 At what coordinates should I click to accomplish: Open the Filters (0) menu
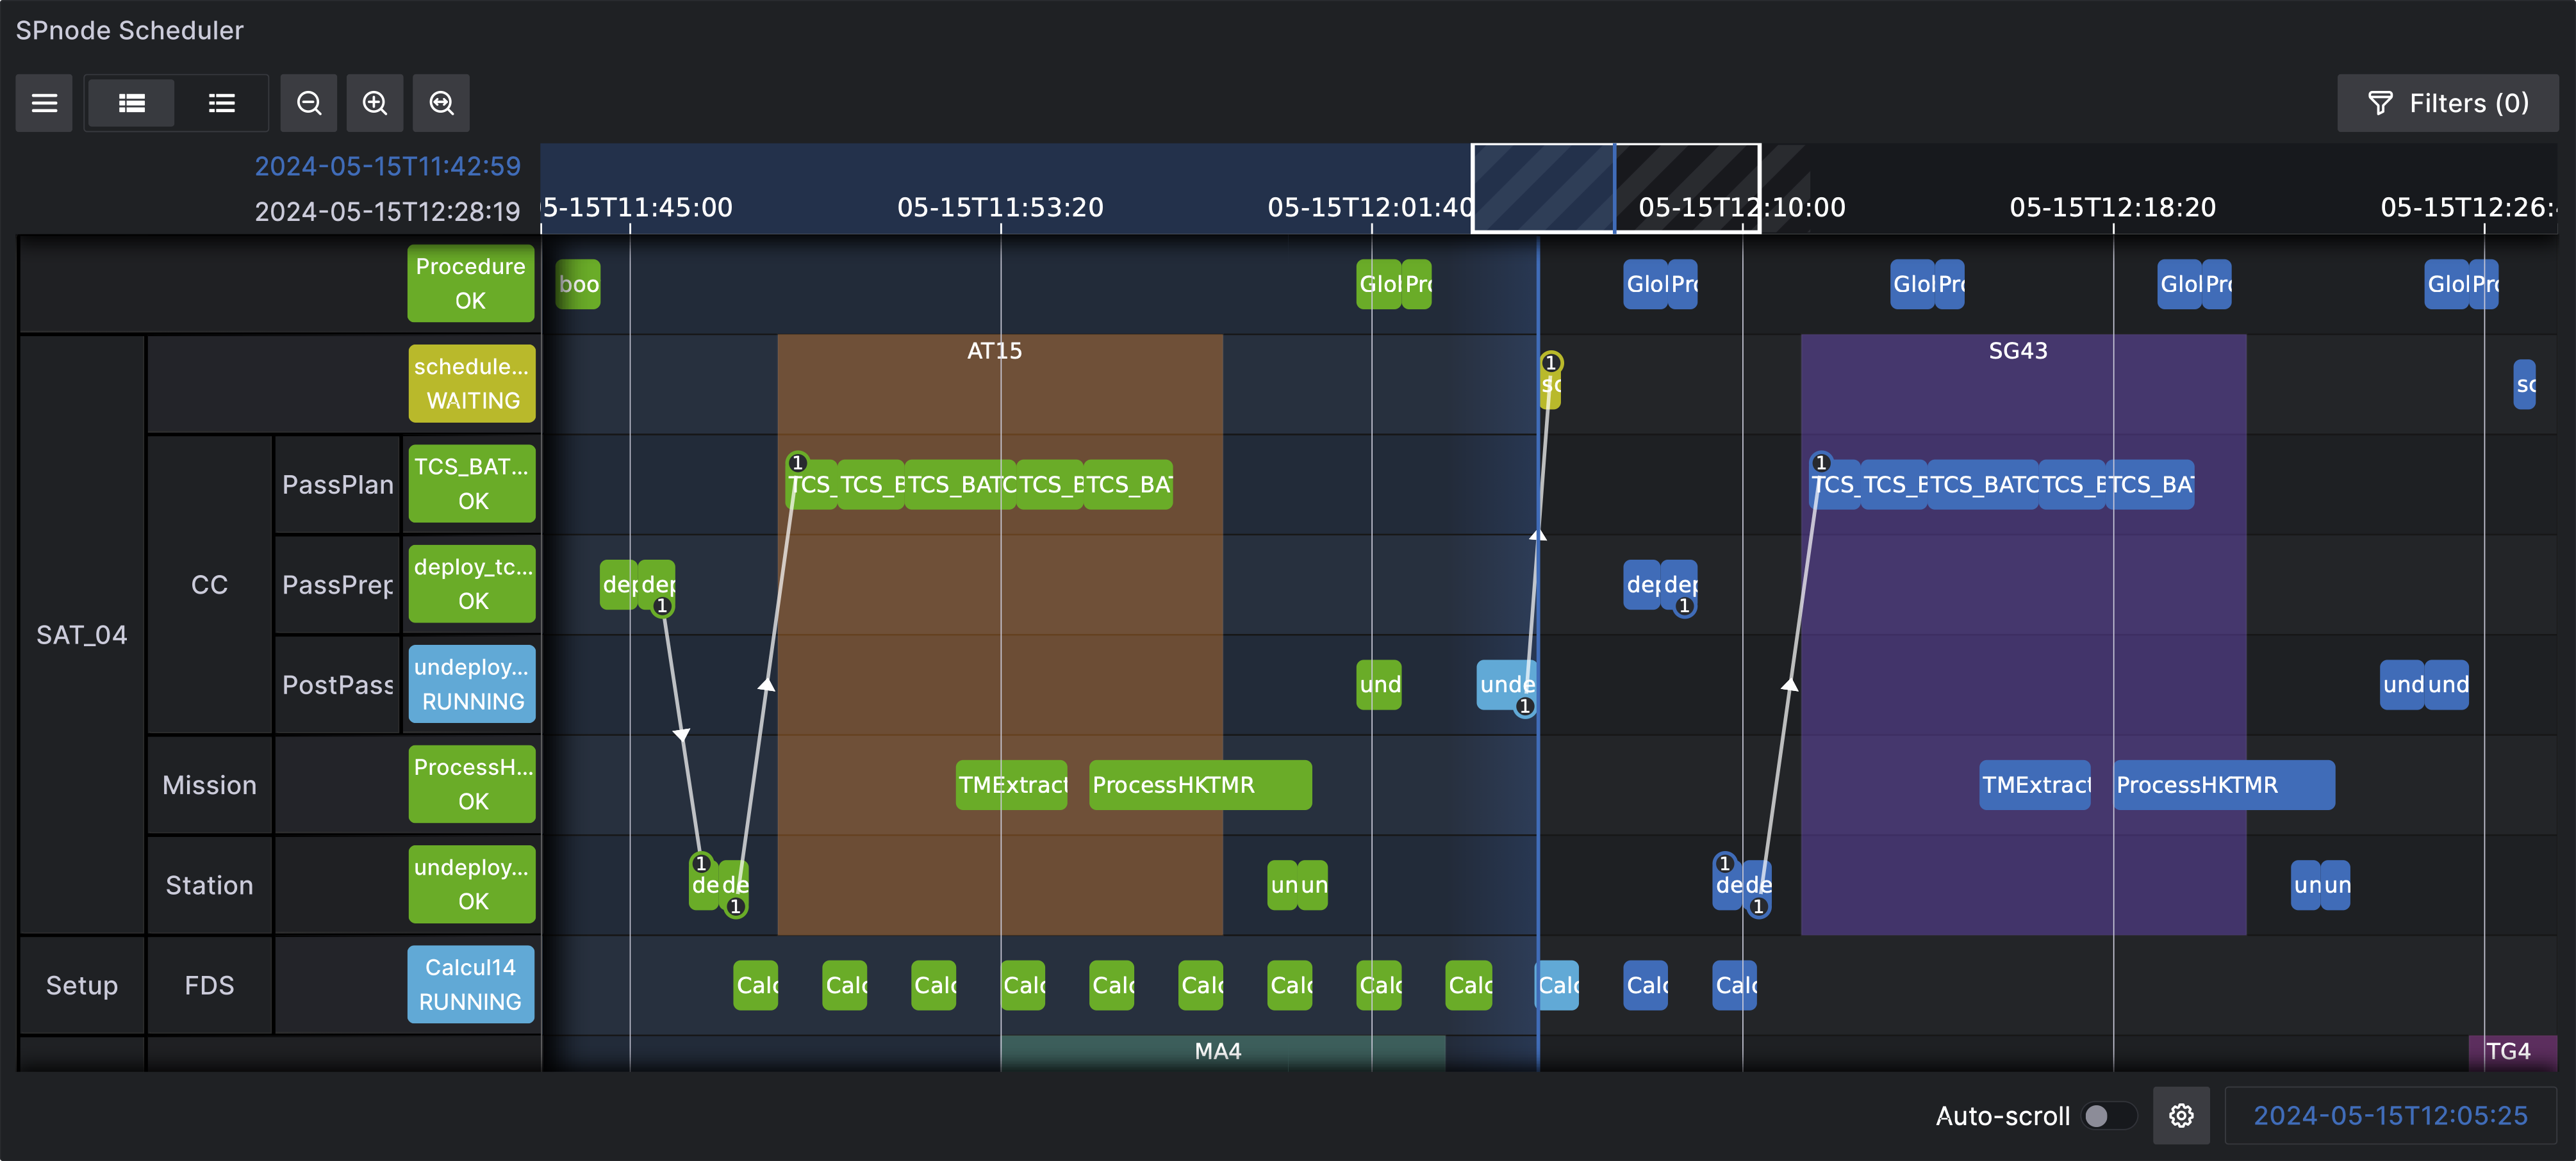pos(2447,102)
